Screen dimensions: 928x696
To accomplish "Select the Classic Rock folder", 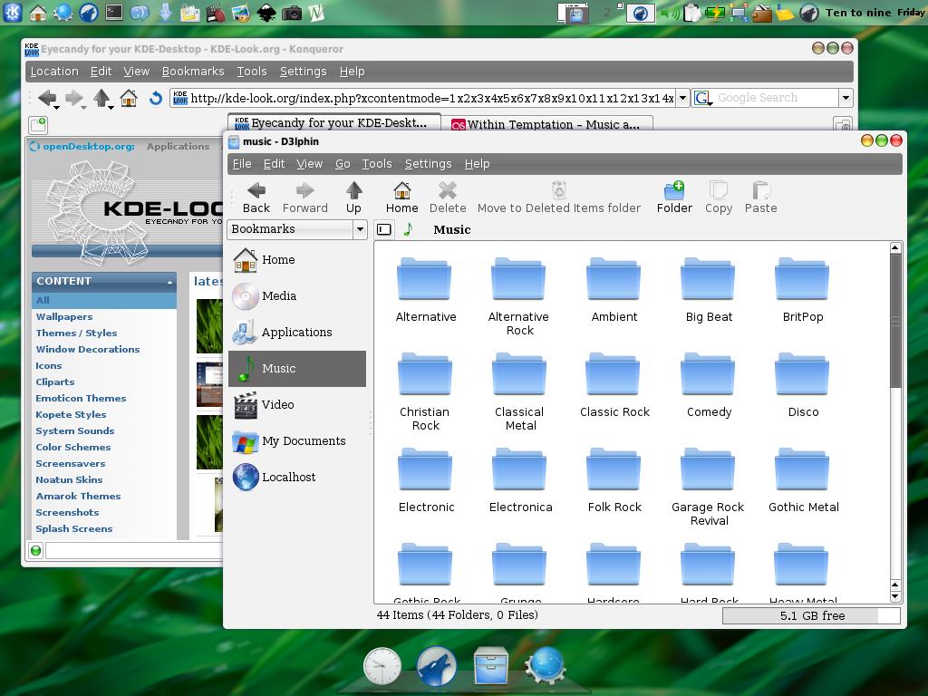I will 614,385.
